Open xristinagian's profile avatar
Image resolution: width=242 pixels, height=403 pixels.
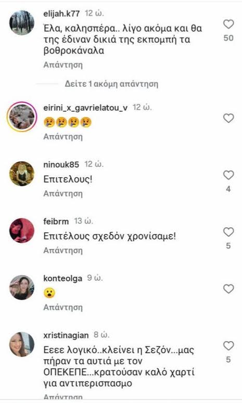coord(22,344)
